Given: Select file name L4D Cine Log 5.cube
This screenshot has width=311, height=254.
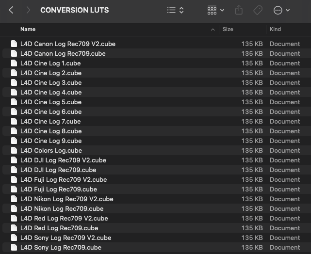Looking at the screenshot, I should [x=51, y=102].
